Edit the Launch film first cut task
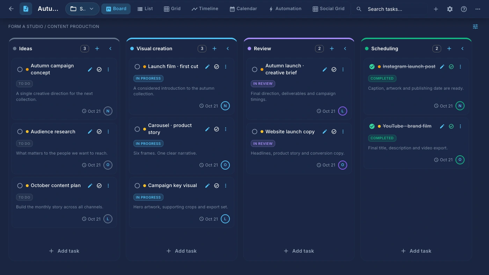The height and width of the screenshot is (275, 489). tap(207, 67)
